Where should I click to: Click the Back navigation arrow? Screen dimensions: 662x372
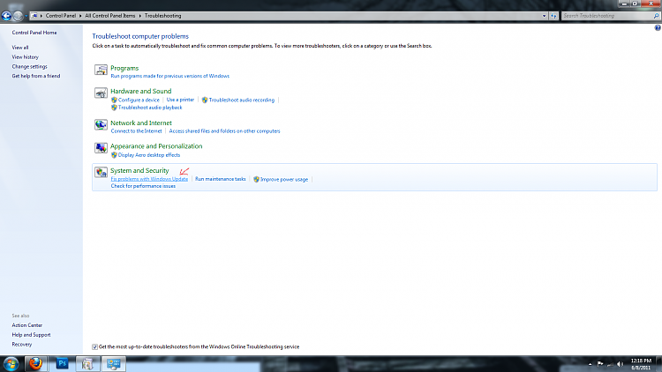pyautogui.click(x=6, y=16)
